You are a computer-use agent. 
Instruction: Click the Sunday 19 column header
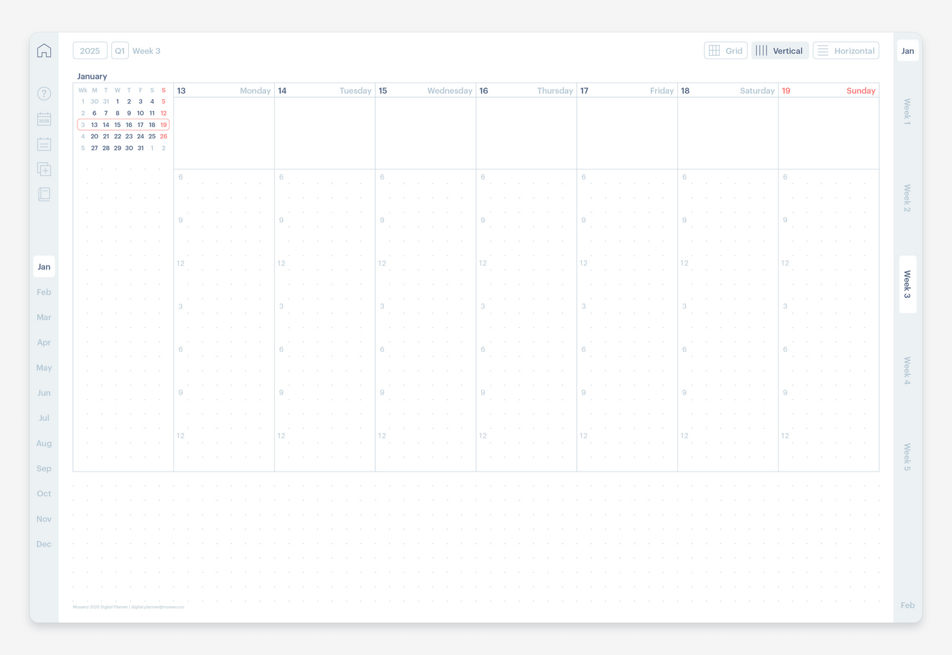pyautogui.click(x=828, y=91)
